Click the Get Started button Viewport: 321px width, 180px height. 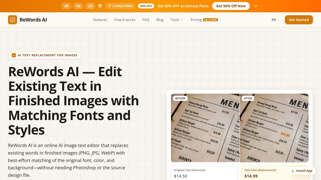299,20
